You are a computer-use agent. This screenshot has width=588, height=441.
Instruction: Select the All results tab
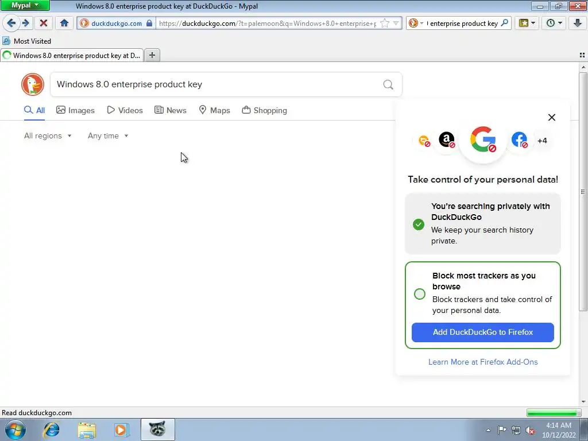pyautogui.click(x=34, y=110)
